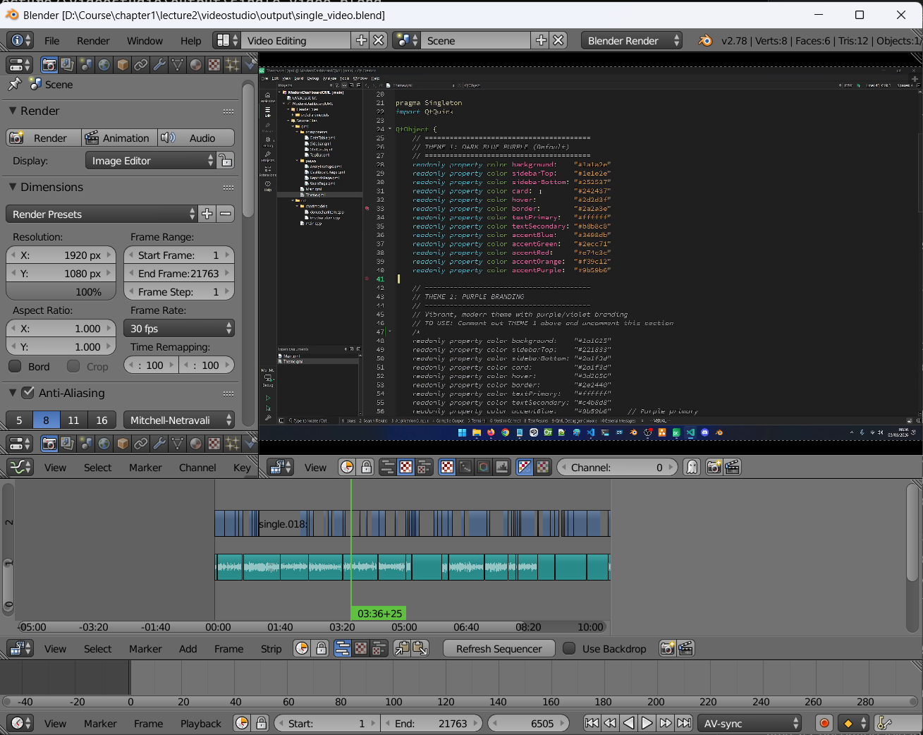Jump to the last frame with the skip-end icon
923x735 pixels.
click(684, 723)
